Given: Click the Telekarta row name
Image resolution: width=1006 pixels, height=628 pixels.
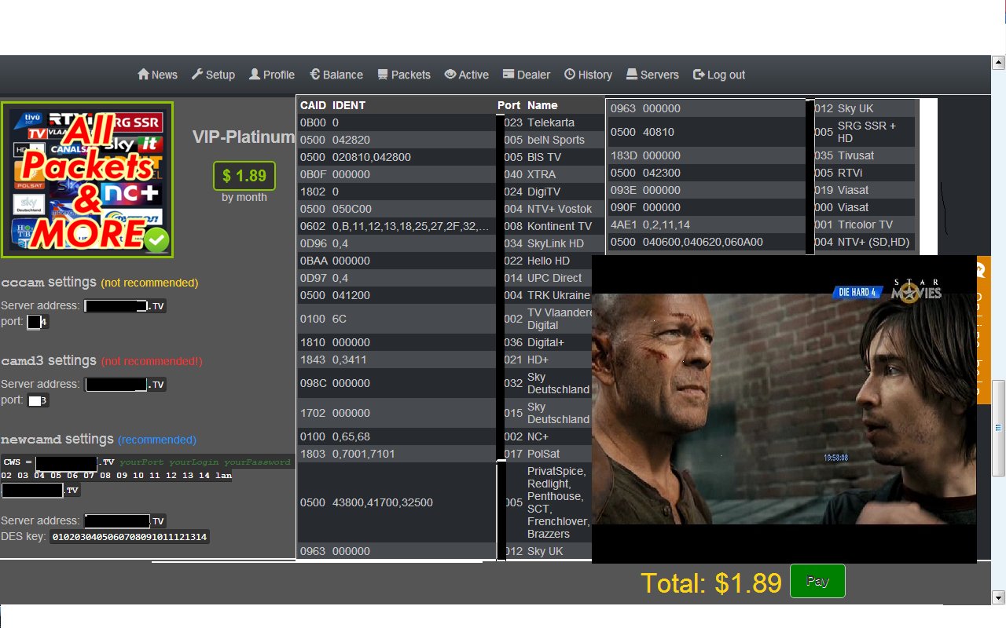Looking at the screenshot, I should [551, 122].
